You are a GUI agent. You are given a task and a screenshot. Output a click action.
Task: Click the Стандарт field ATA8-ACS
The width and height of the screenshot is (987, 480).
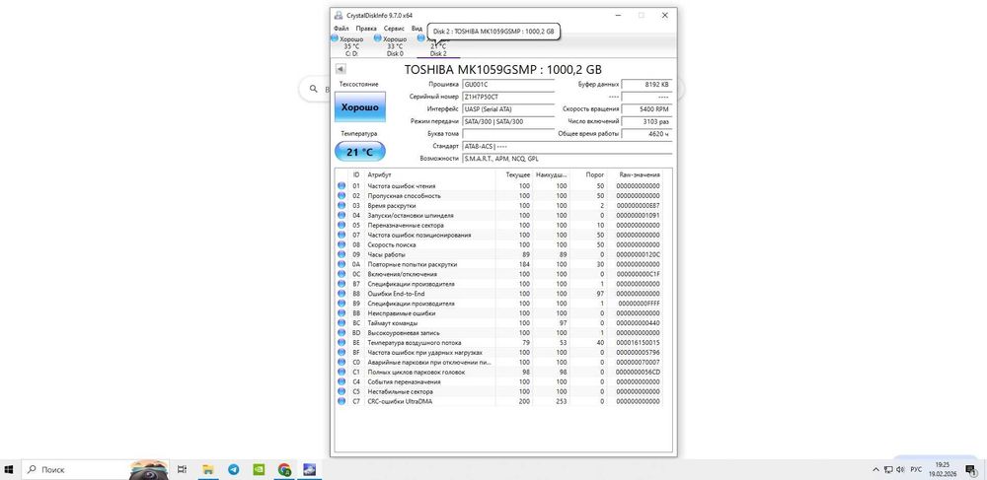tap(567, 146)
